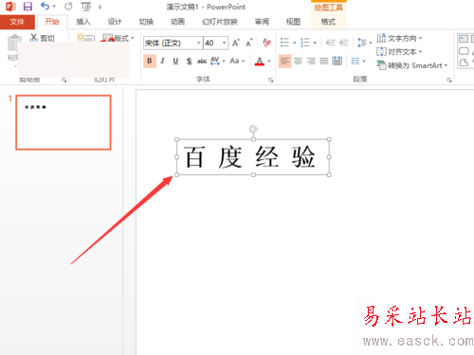Image resolution: width=474 pixels, height=355 pixels.
Task: Toggle strikethrough abc button
Action: (x=202, y=61)
